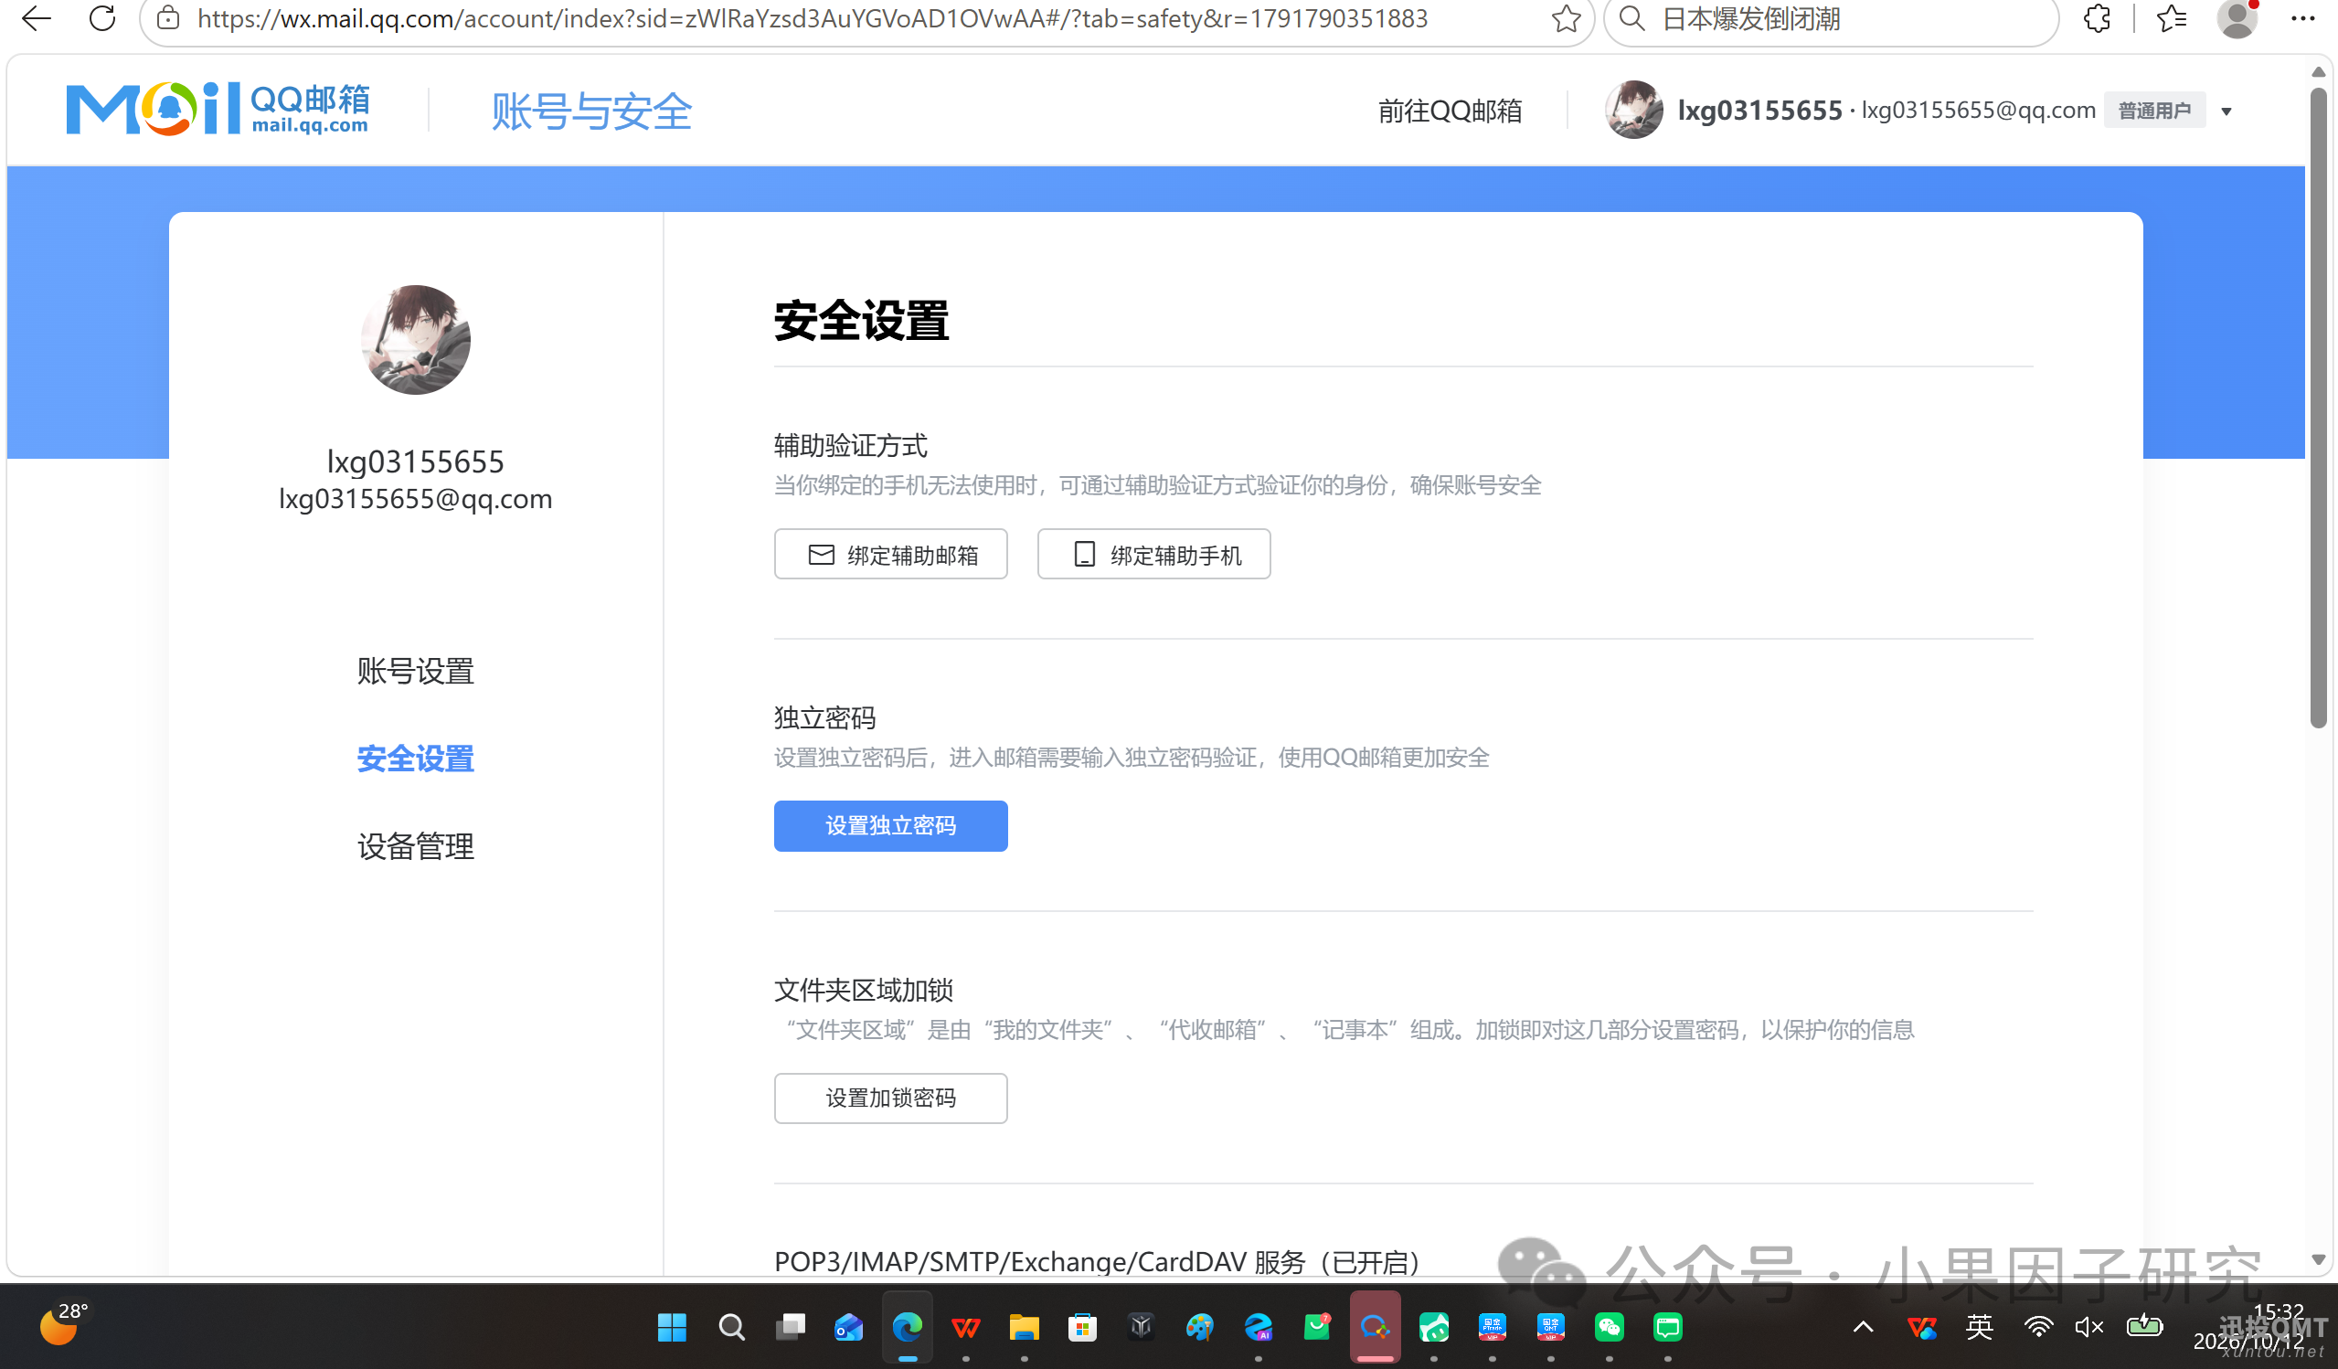Open Wi-Fi network tray icon
The image size is (2338, 1369).
point(2037,1327)
